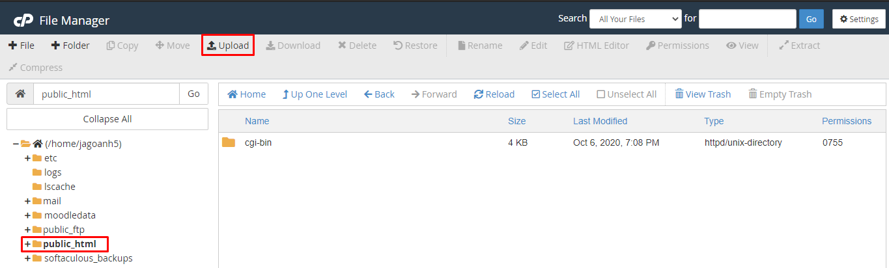This screenshot has height=268, width=889.
Task: Focus the search text field
Action: [x=748, y=19]
